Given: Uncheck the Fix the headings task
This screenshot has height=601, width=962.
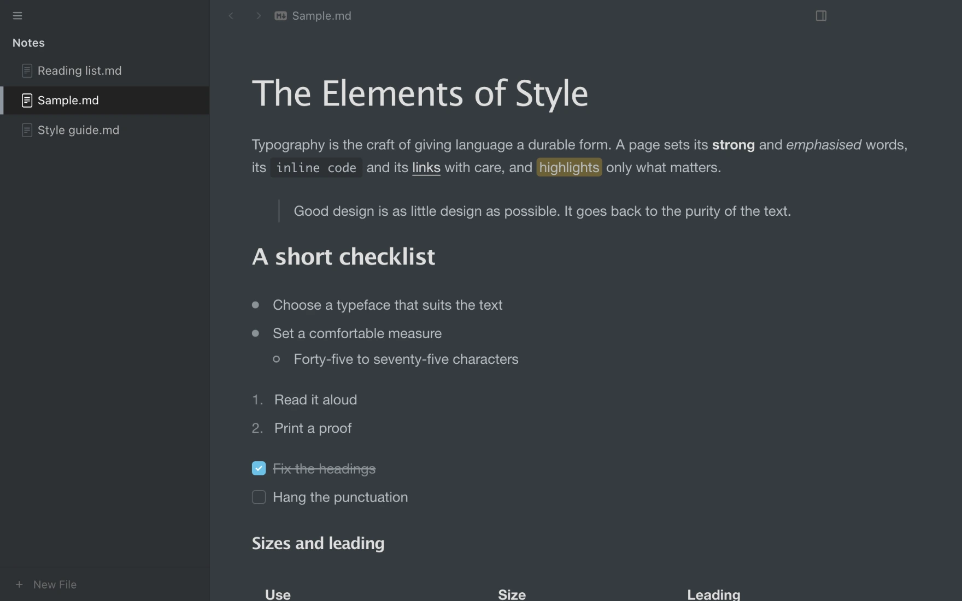Looking at the screenshot, I should 259,468.
